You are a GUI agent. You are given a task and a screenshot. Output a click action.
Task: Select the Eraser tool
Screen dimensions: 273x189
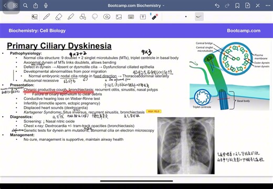click(58, 17)
